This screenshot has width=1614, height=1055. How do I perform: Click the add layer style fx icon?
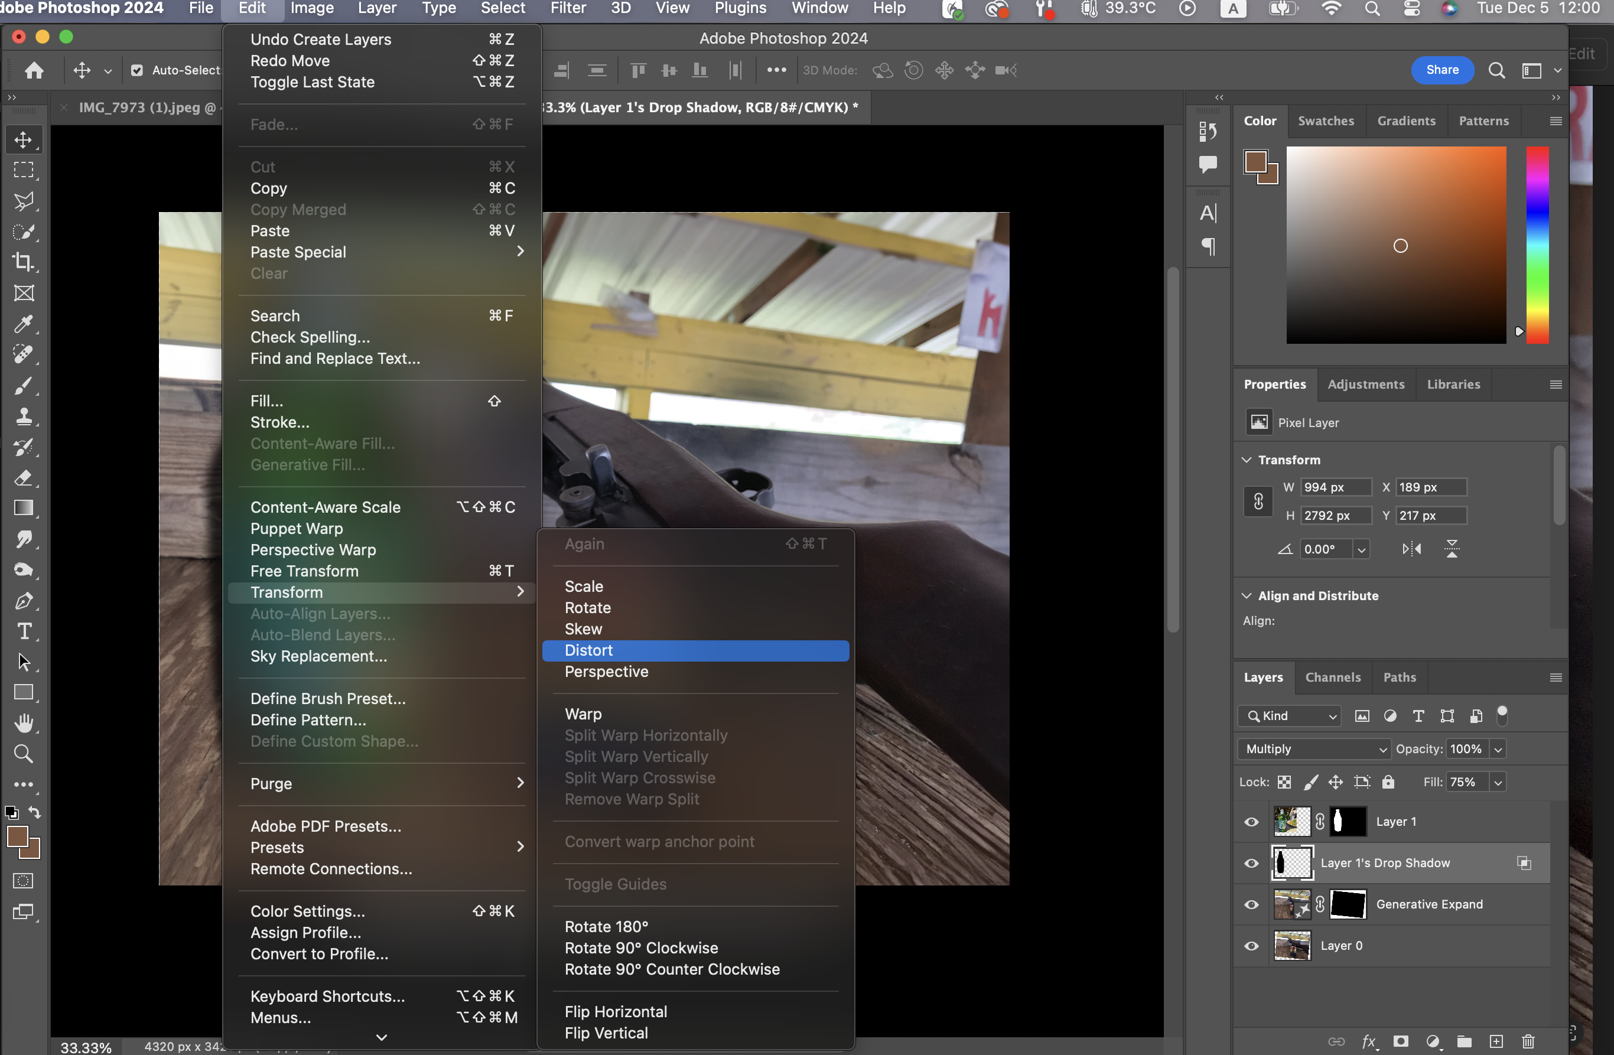[x=1368, y=1041]
